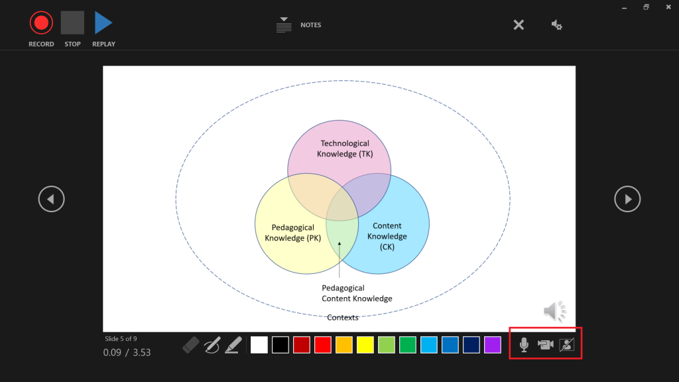Go to the previous slide arrow
The height and width of the screenshot is (382, 679).
point(51,198)
